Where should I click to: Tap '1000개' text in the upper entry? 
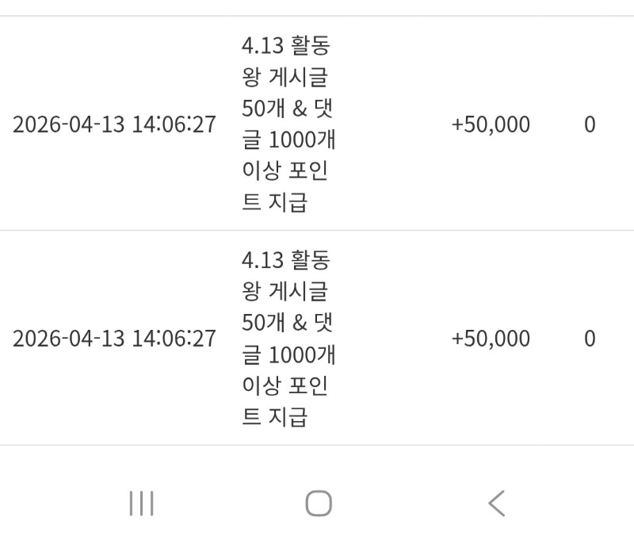coord(302,140)
